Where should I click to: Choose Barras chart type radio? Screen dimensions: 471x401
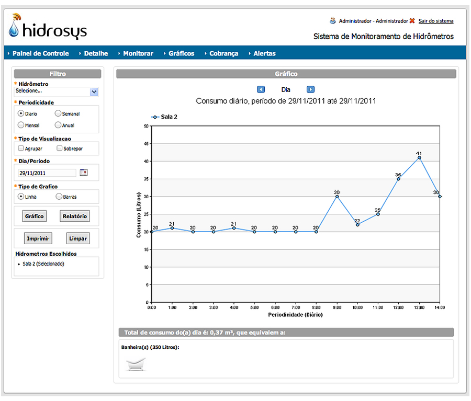click(59, 196)
